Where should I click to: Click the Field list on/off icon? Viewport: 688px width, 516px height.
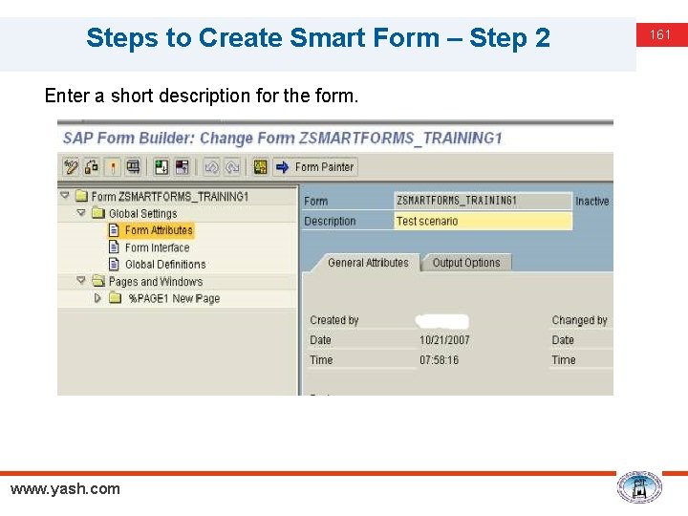click(183, 167)
